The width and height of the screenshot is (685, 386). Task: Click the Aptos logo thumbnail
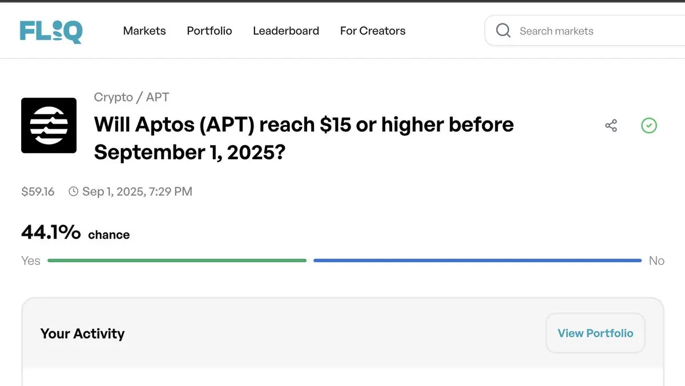(x=49, y=126)
